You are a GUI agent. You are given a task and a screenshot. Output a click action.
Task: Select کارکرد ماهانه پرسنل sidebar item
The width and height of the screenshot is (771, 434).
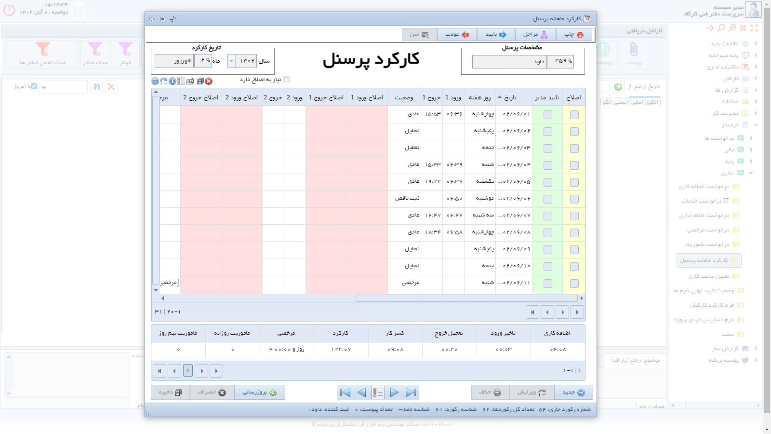tap(709, 260)
